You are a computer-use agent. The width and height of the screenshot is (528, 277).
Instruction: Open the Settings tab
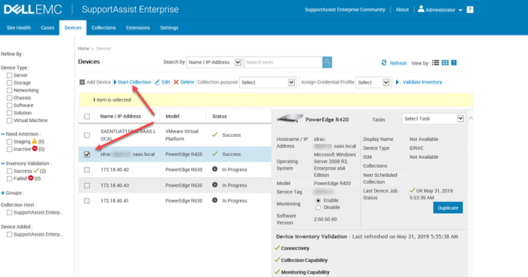click(x=169, y=28)
